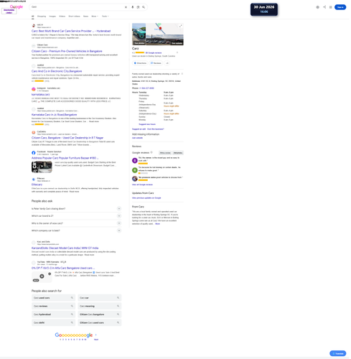The width and height of the screenshot is (351, 359).
Task: Switch to the Videos tab
Action: tap(62, 17)
